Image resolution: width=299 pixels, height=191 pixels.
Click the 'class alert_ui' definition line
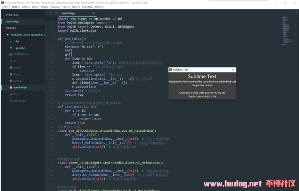click(x=111, y=163)
